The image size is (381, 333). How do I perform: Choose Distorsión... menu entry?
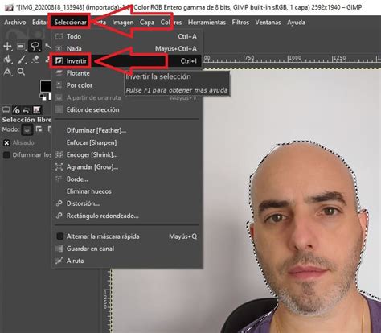click(127, 203)
